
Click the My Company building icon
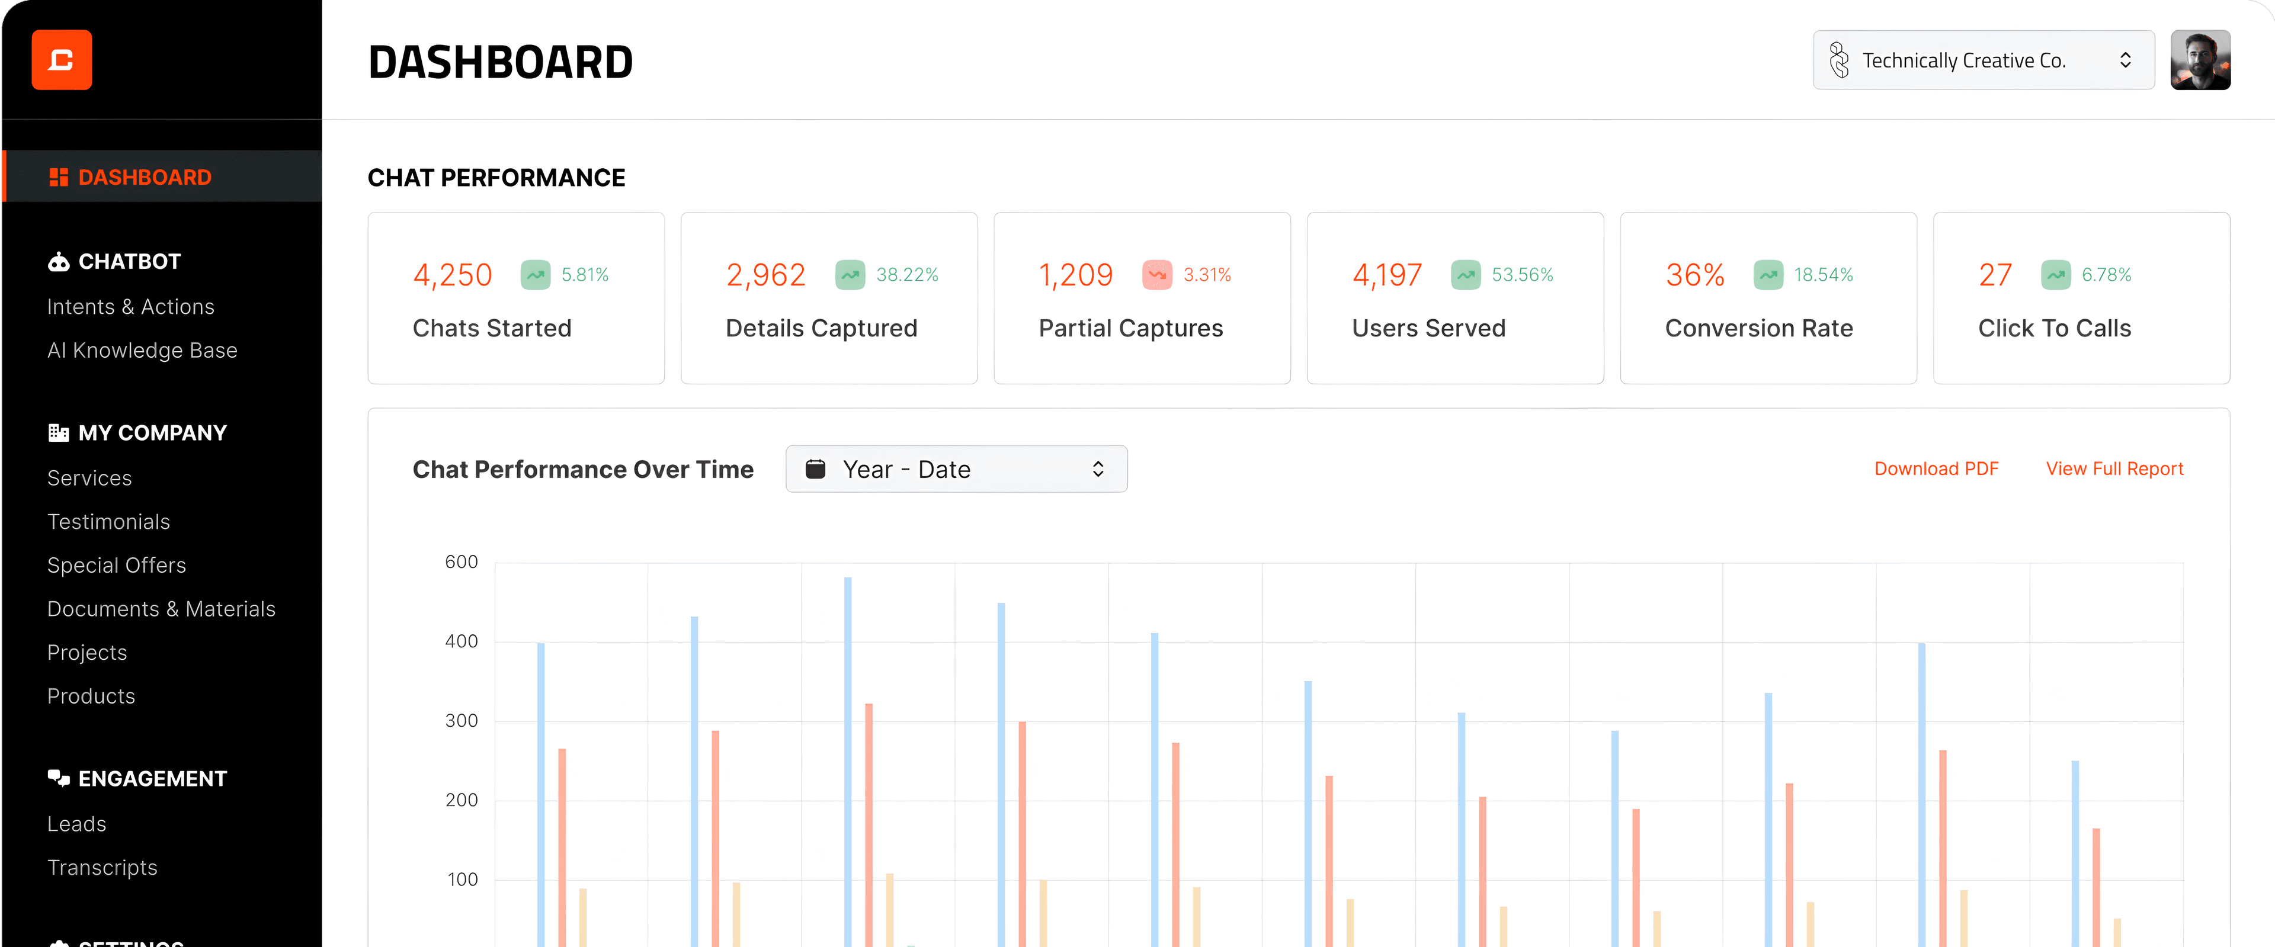click(x=58, y=432)
